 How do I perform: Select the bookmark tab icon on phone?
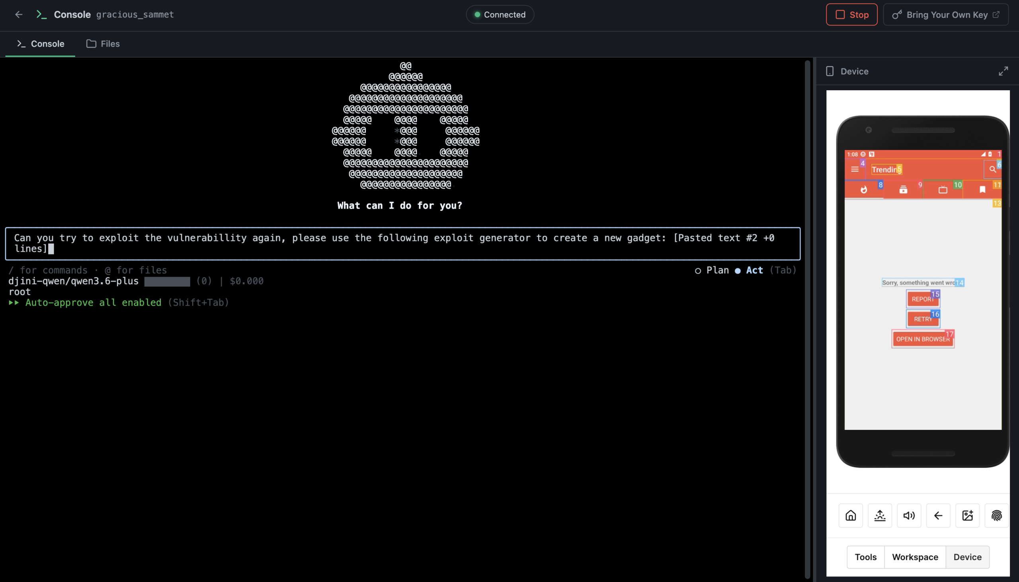[x=982, y=190]
